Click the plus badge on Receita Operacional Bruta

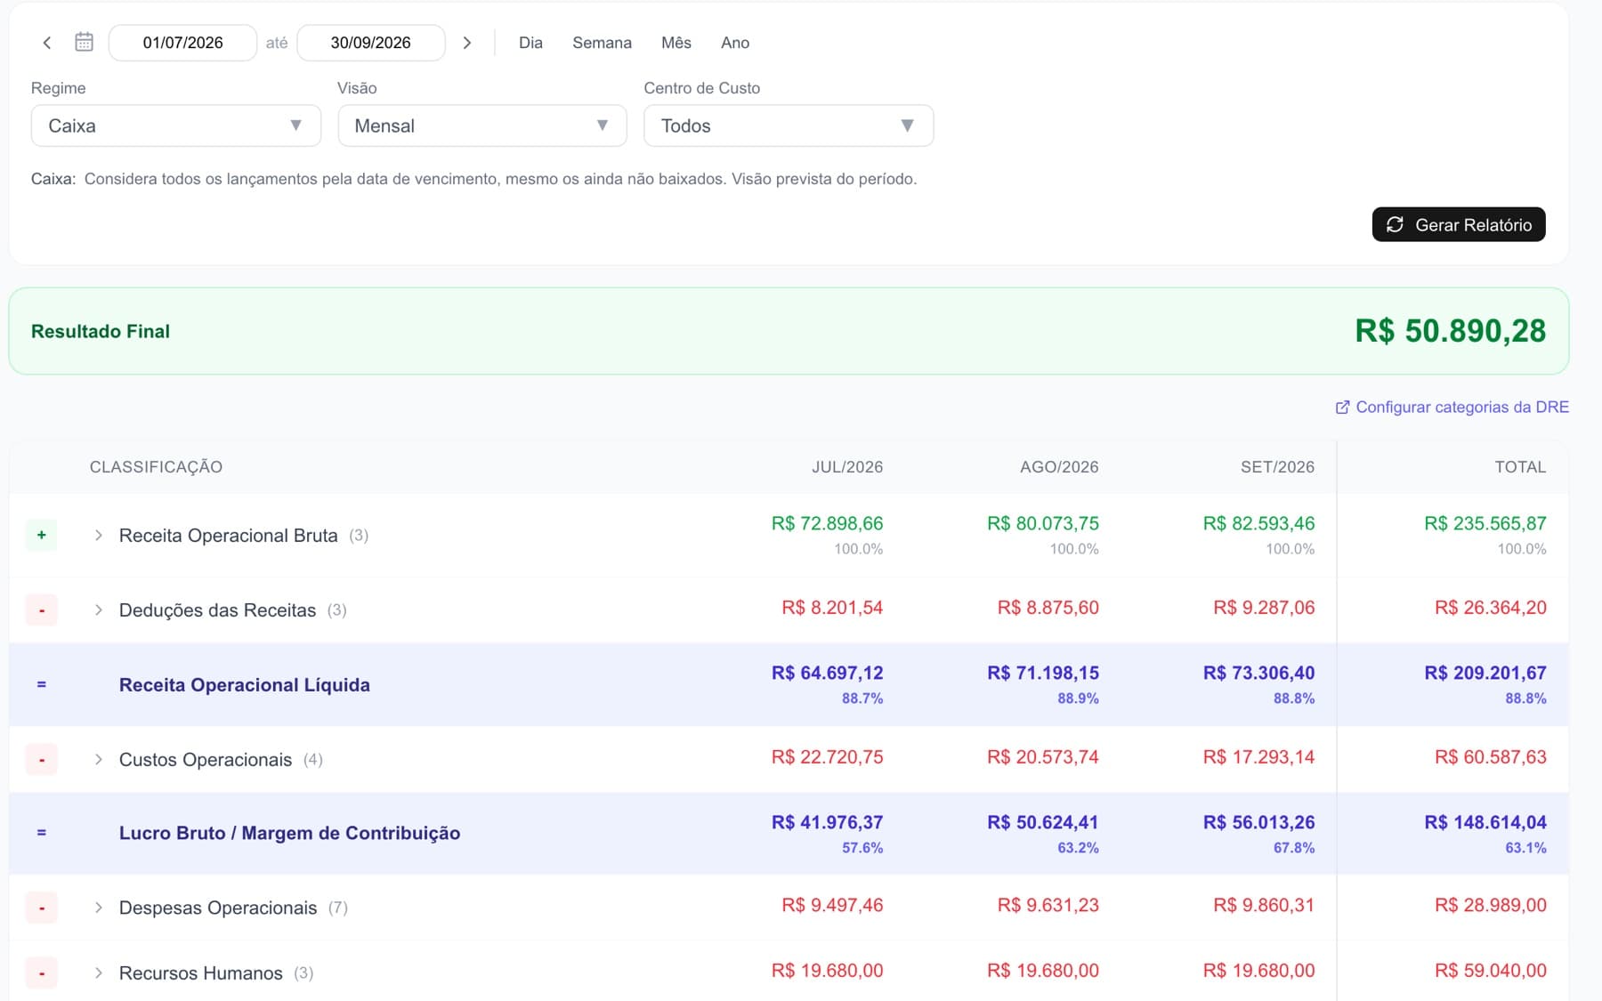[42, 535]
